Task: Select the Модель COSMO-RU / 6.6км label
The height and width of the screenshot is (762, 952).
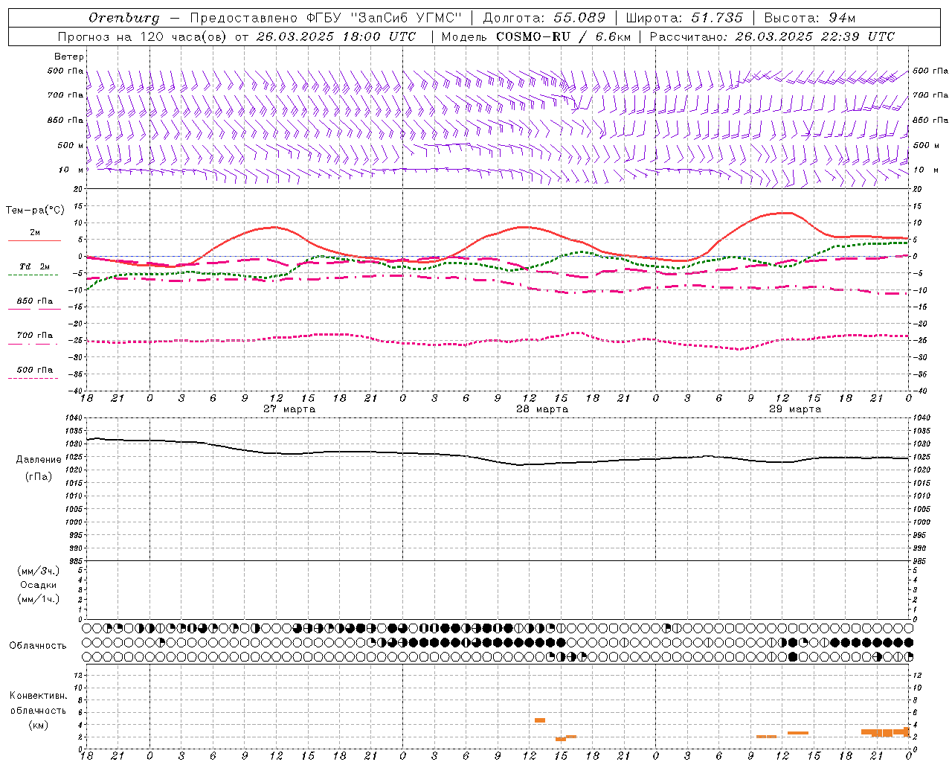Action: click(x=535, y=36)
